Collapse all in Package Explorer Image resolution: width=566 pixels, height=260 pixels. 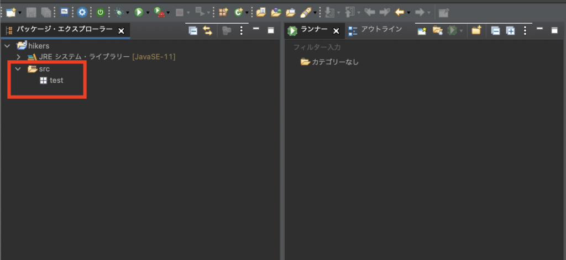[193, 31]
